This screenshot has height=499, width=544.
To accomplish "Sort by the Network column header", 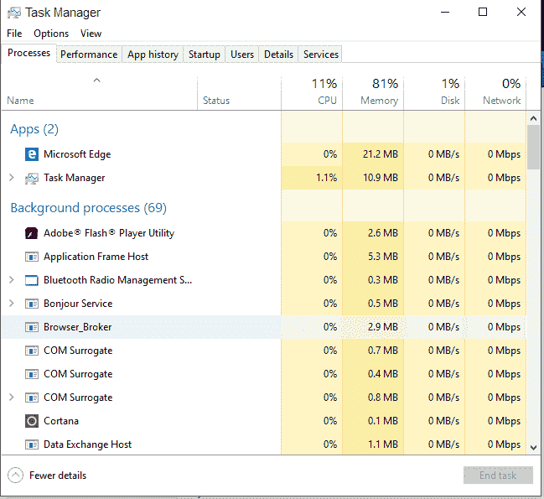I will coord(502,101).
